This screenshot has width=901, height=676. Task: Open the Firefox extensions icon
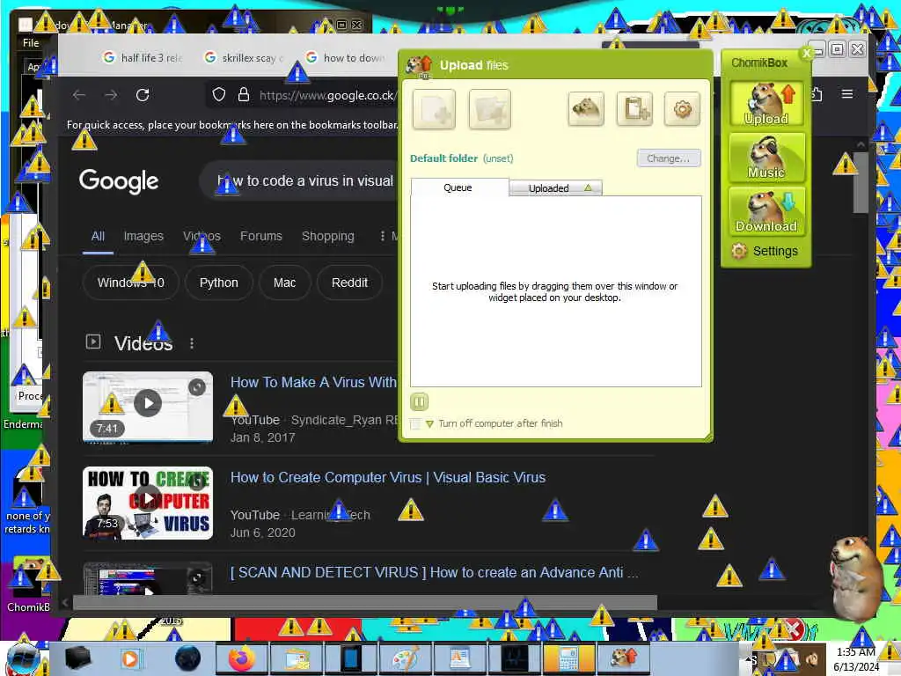[x=817, y=93]
